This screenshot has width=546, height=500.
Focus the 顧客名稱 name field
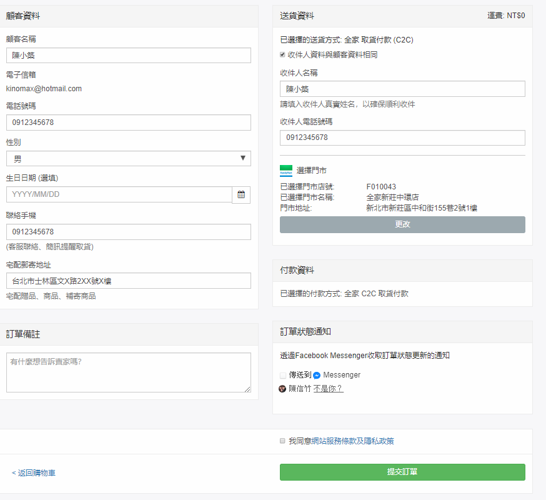point(128,56)
